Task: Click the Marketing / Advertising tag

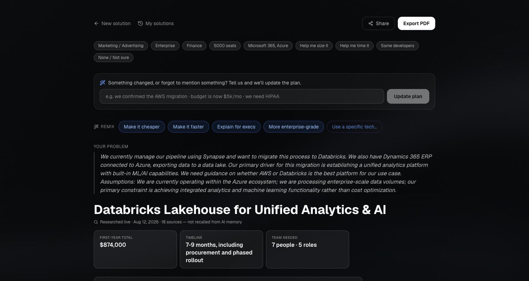Action: [x=121, y=46]
